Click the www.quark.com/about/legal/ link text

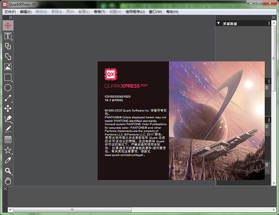pyautogui.click(x=124, y=155)
